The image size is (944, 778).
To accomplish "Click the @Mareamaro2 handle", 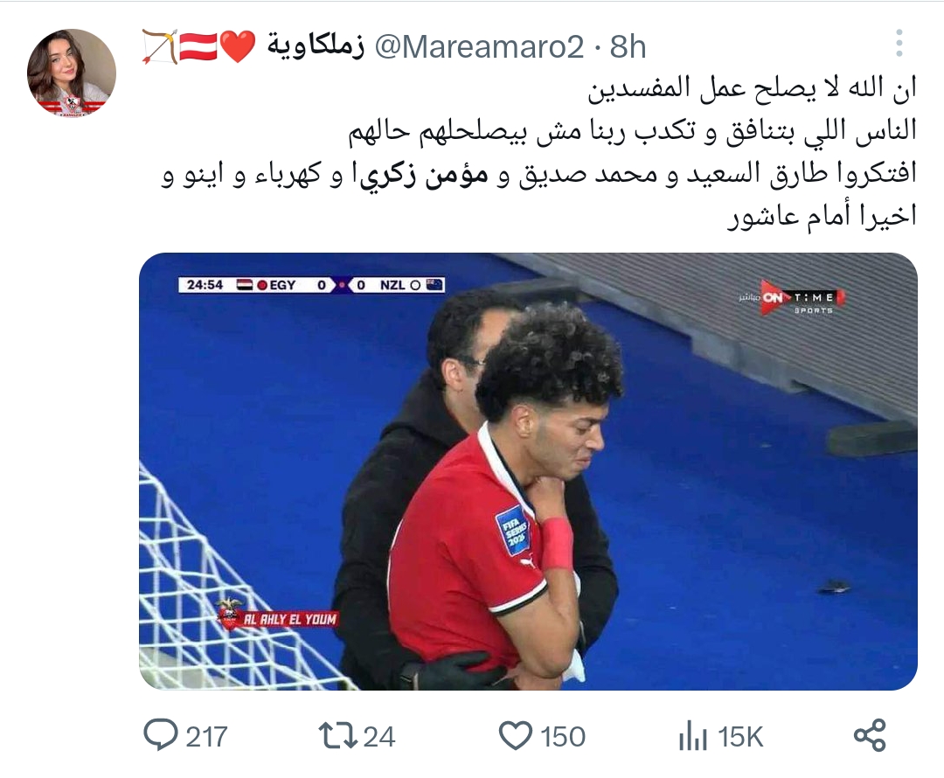I will (479, 47).
